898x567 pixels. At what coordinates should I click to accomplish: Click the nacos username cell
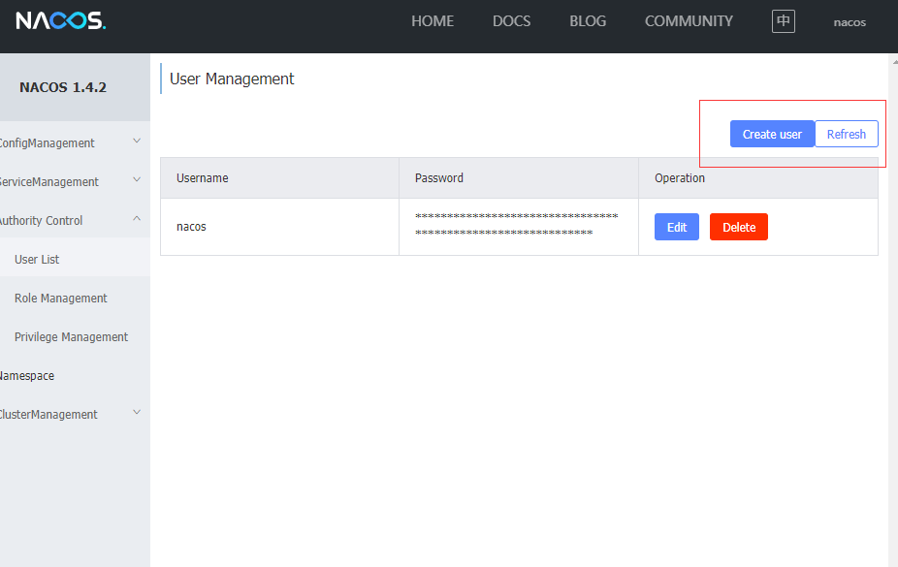click(x=279, y=227)
